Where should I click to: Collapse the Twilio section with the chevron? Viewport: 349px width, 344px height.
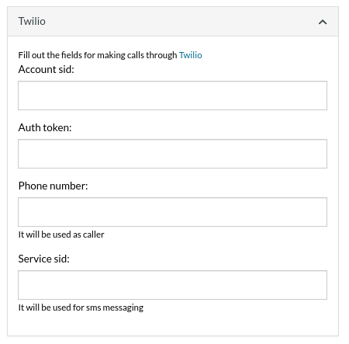(x=323, y=22)
